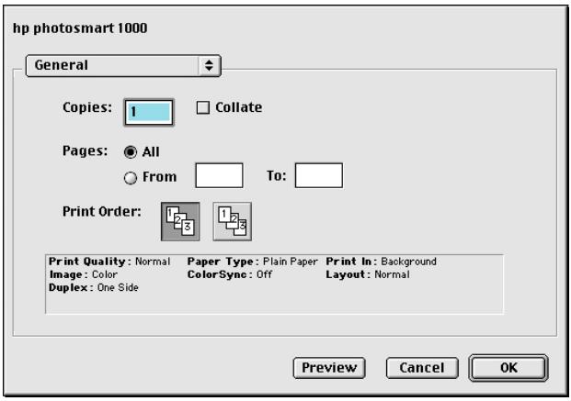Click the 'Duplex: One Side' summary text

[94, 287]
